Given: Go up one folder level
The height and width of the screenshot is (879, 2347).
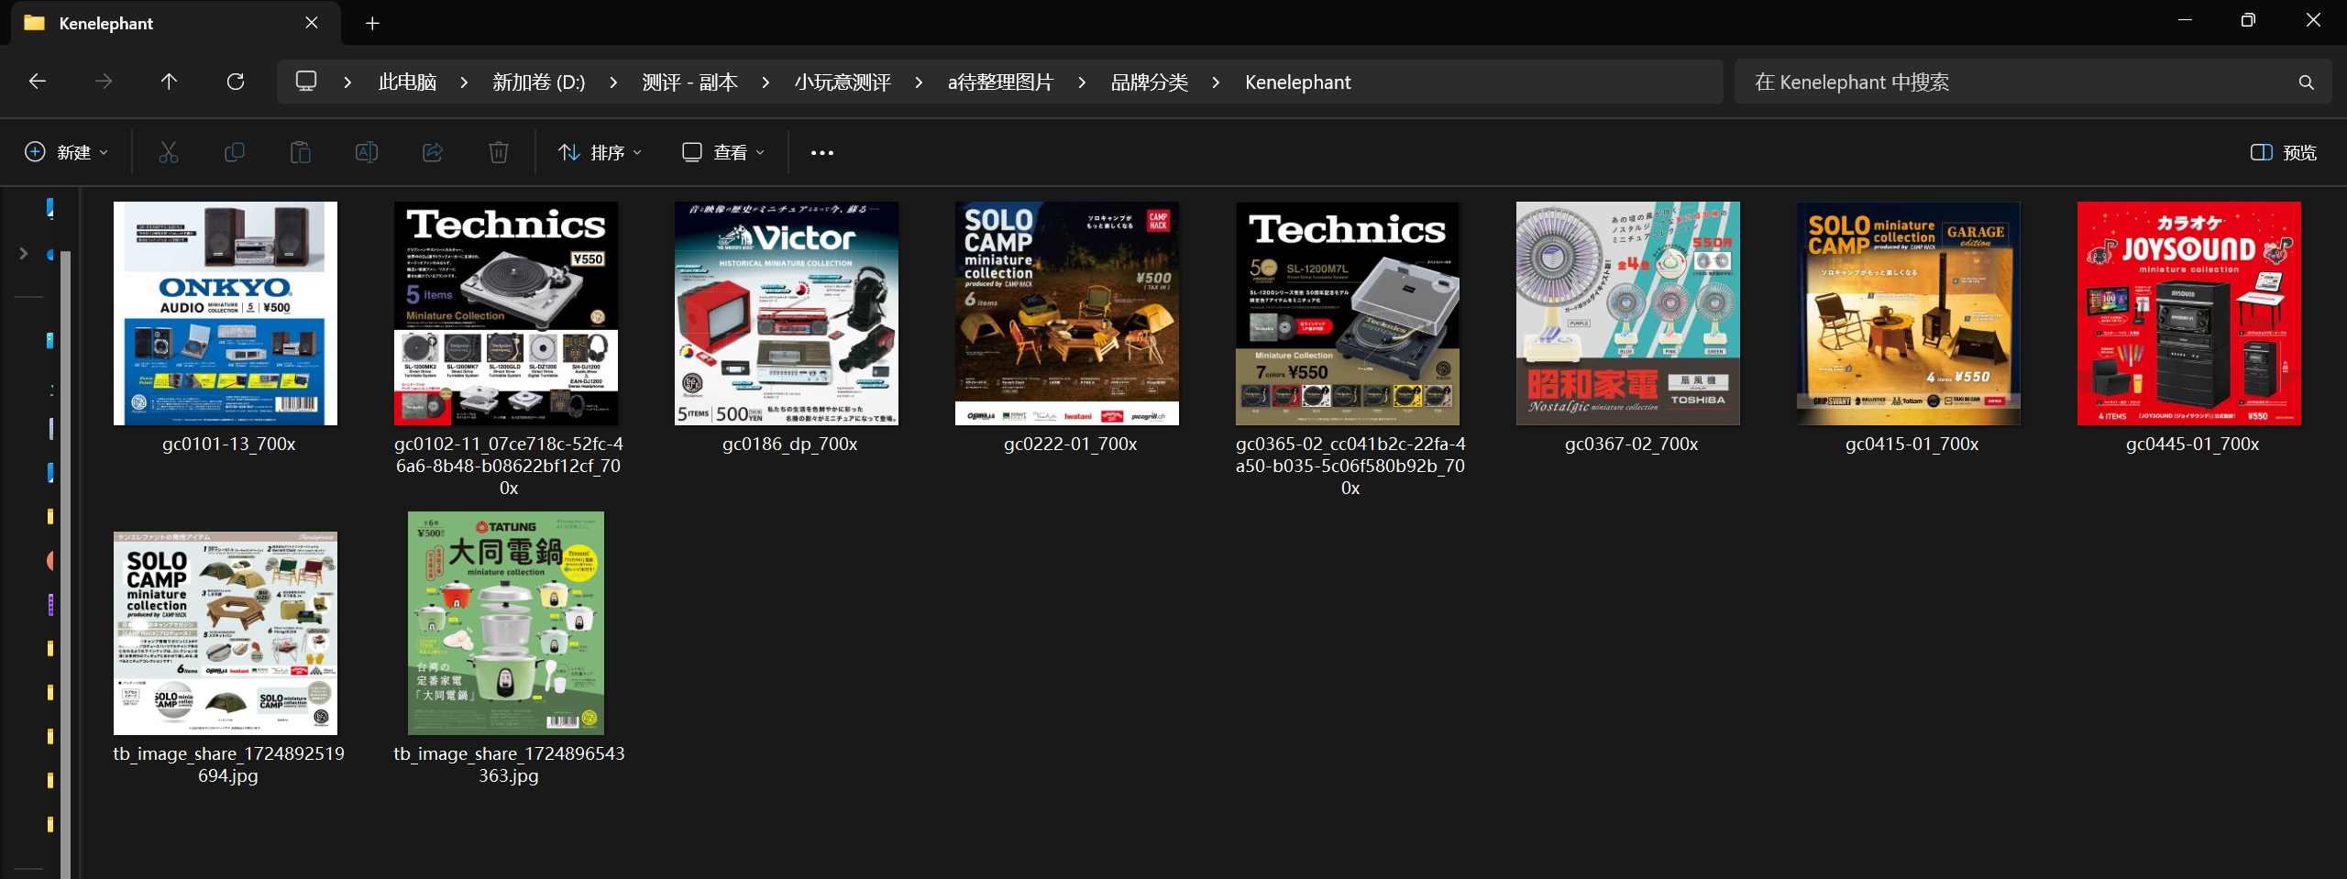Looking at the screenshot, I should 169,82.
